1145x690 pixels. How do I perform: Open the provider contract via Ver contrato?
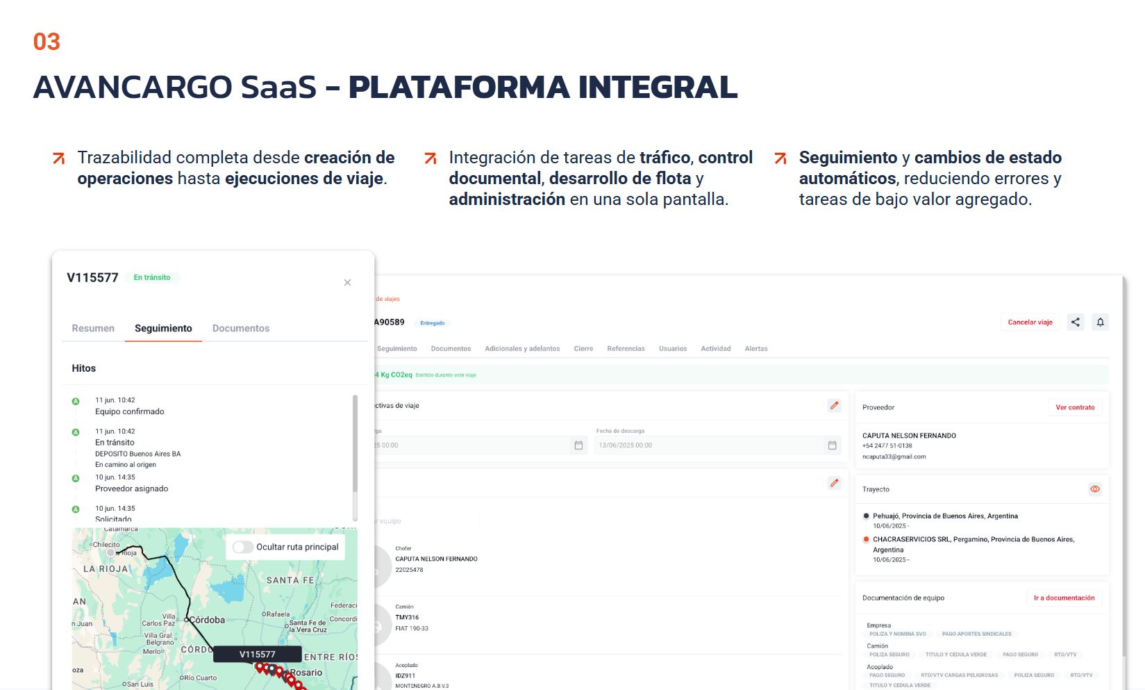(x=1076, y=407)
